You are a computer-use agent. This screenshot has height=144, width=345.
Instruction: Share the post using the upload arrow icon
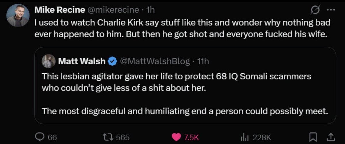[x=331, y=137]
